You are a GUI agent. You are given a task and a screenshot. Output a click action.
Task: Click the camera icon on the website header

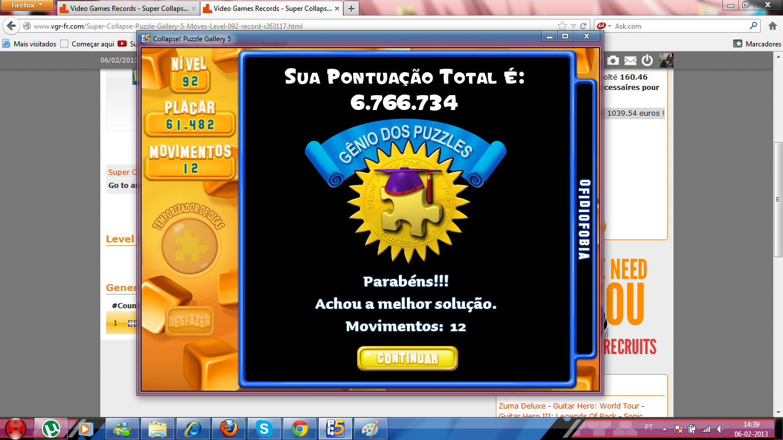[x=613, y=61]
